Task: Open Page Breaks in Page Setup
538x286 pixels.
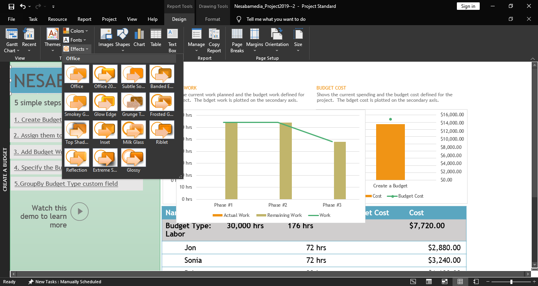Action: (x=237, y=41)
